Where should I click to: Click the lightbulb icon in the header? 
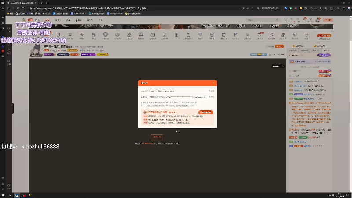pyautogui.click(x=311, y=20)
